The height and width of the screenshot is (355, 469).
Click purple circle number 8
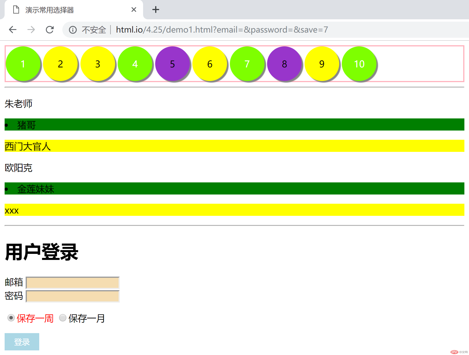pyautogui.click(x=284, y=64)
